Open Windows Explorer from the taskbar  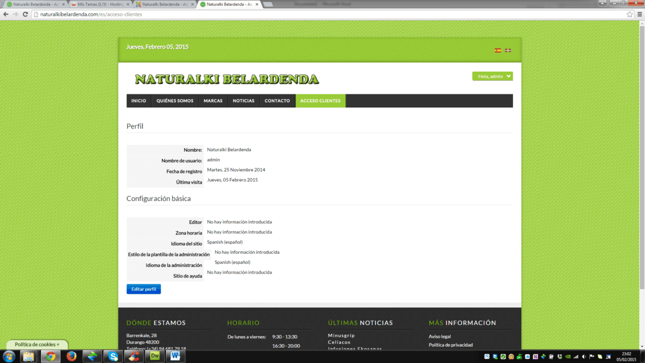28,357
